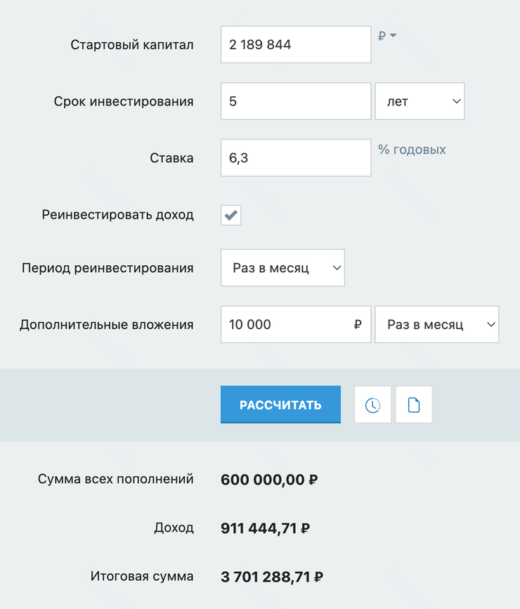Open the ruble currency selector arrow
Viewport: 520px width, 609px height.
(388, 36)
